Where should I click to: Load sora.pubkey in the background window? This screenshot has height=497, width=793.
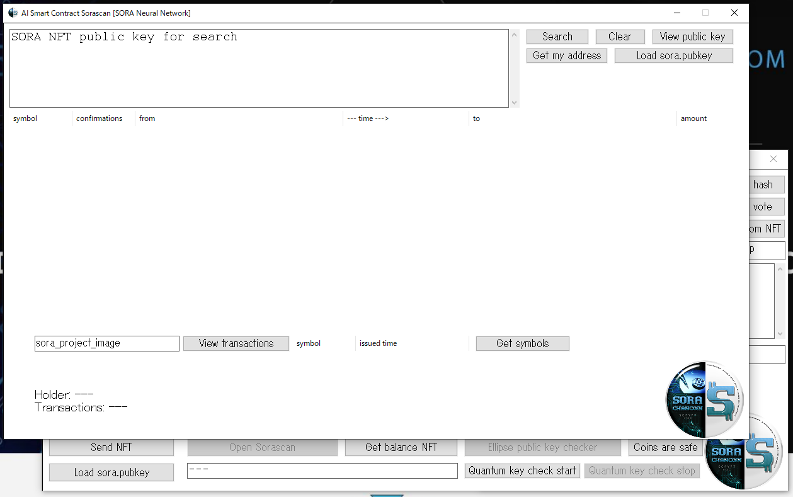pos(111,472)
